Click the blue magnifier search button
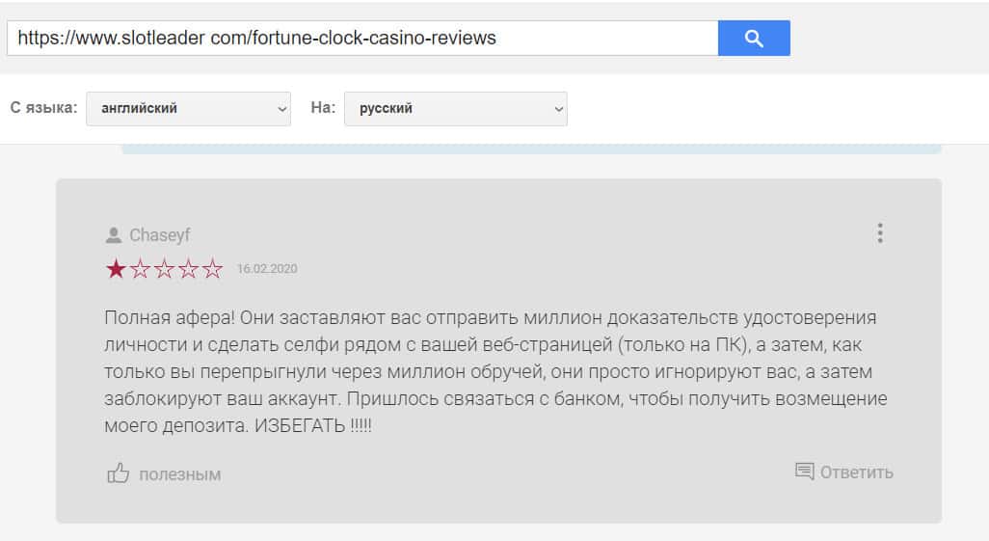This screenshot has height=541, width=989. coord(754,39)
